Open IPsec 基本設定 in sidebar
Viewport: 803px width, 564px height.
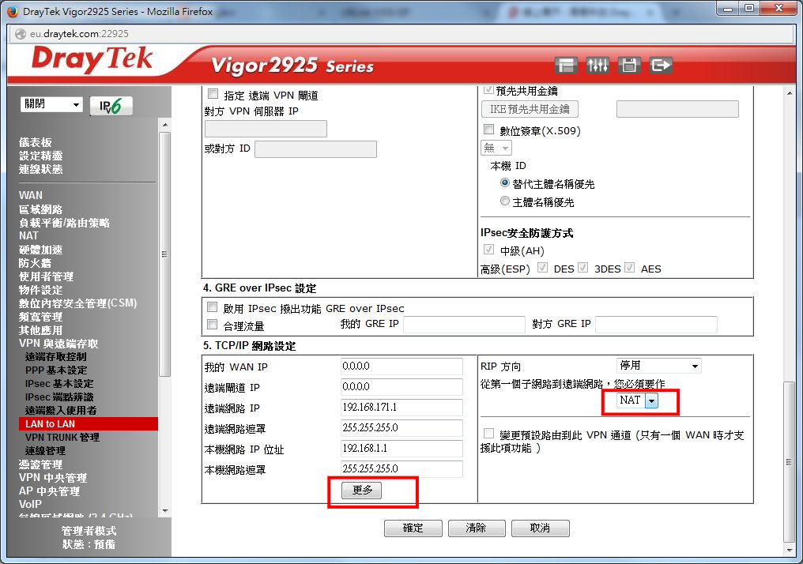58,384
